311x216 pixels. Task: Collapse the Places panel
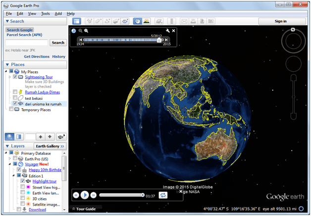coord(7,64)
